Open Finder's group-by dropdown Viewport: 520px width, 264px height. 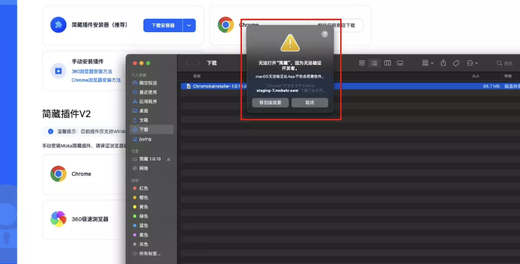[428, 63]
